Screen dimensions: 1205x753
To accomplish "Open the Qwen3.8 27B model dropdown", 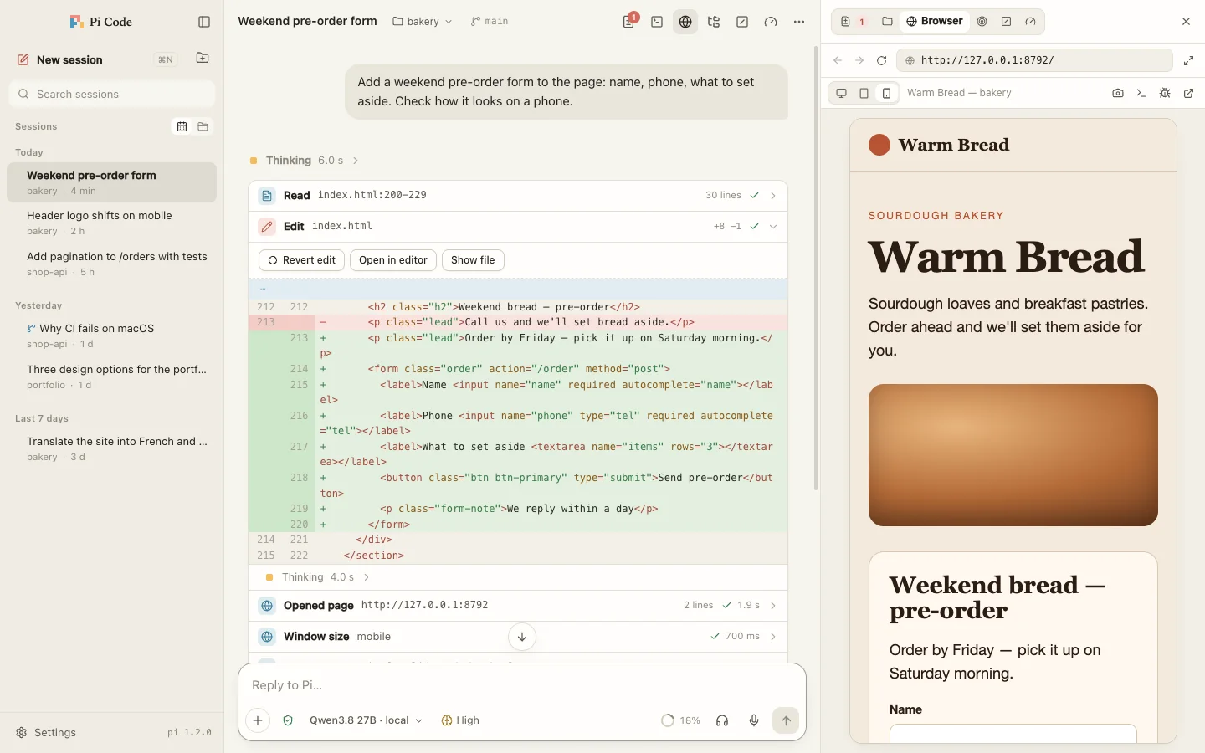I will click(366, 720).
